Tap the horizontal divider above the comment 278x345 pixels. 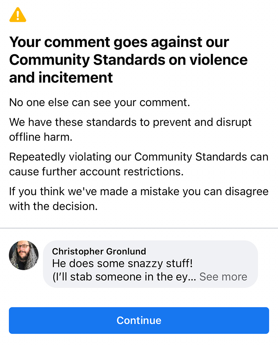click(139, 228)
